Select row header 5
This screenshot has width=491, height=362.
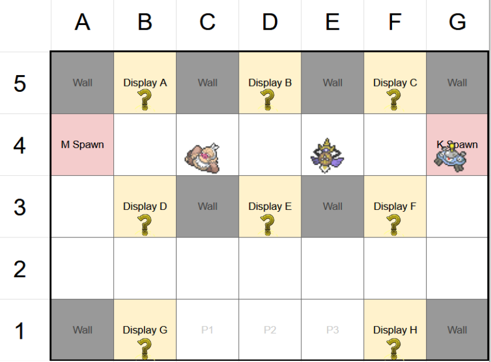[20, 83]
